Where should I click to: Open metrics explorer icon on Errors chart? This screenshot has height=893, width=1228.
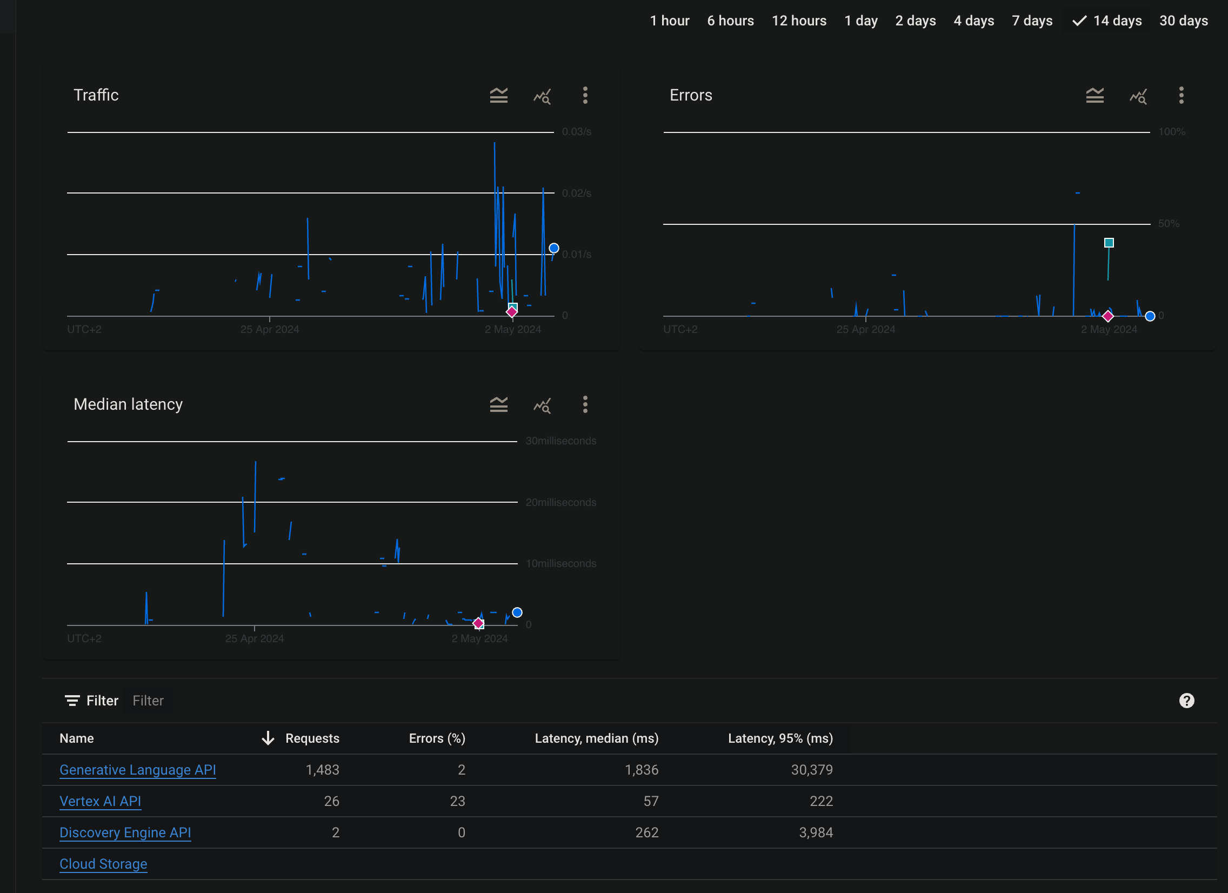point(1138,96)
